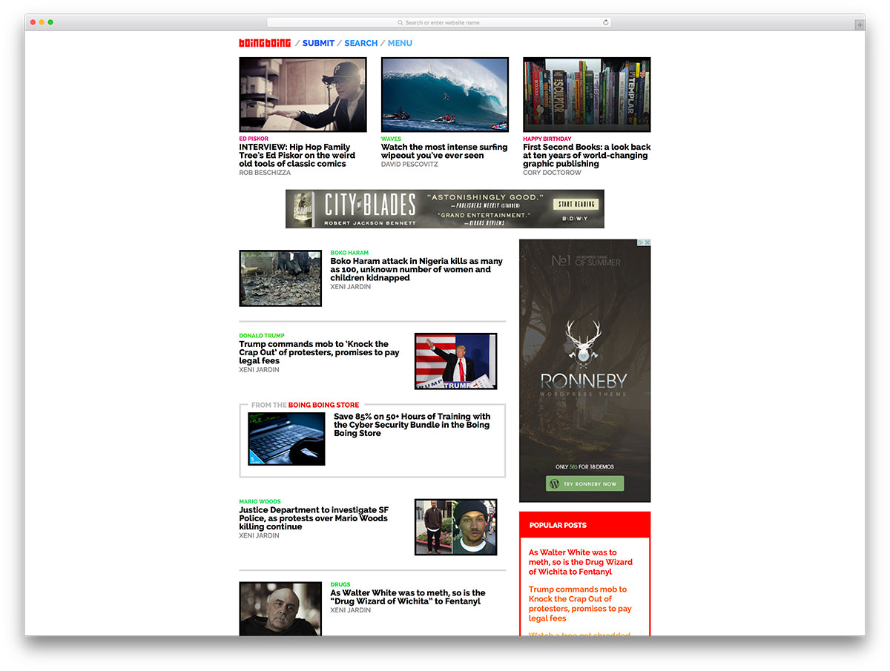Select the green DONALD TRUMP tag

click(261, 336)
